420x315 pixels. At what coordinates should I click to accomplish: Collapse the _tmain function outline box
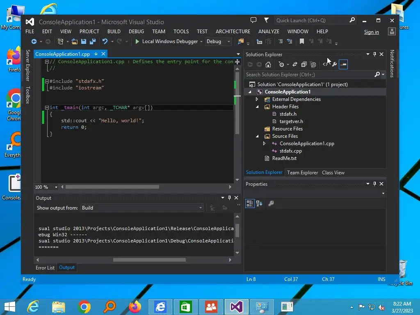click(x=47, y=108)
